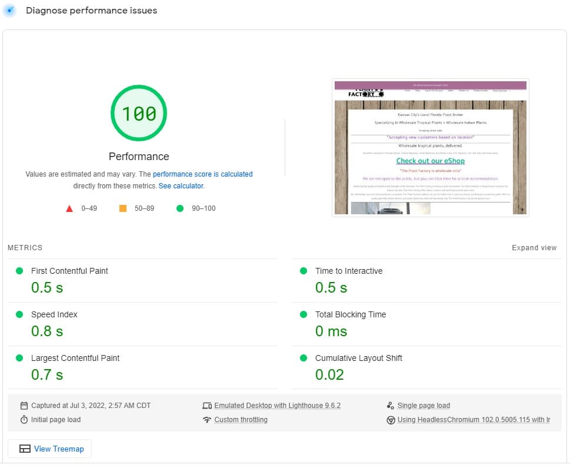Click the page screenshot thumbnail

431,148
